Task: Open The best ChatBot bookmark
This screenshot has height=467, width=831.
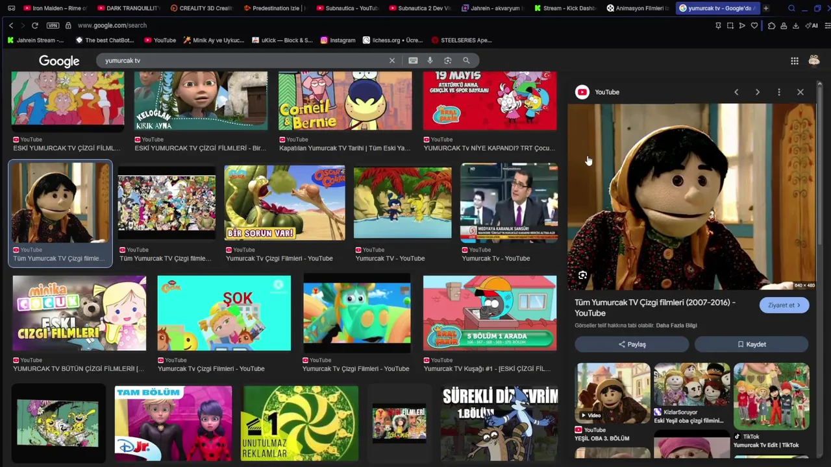Action: [105, 40]
